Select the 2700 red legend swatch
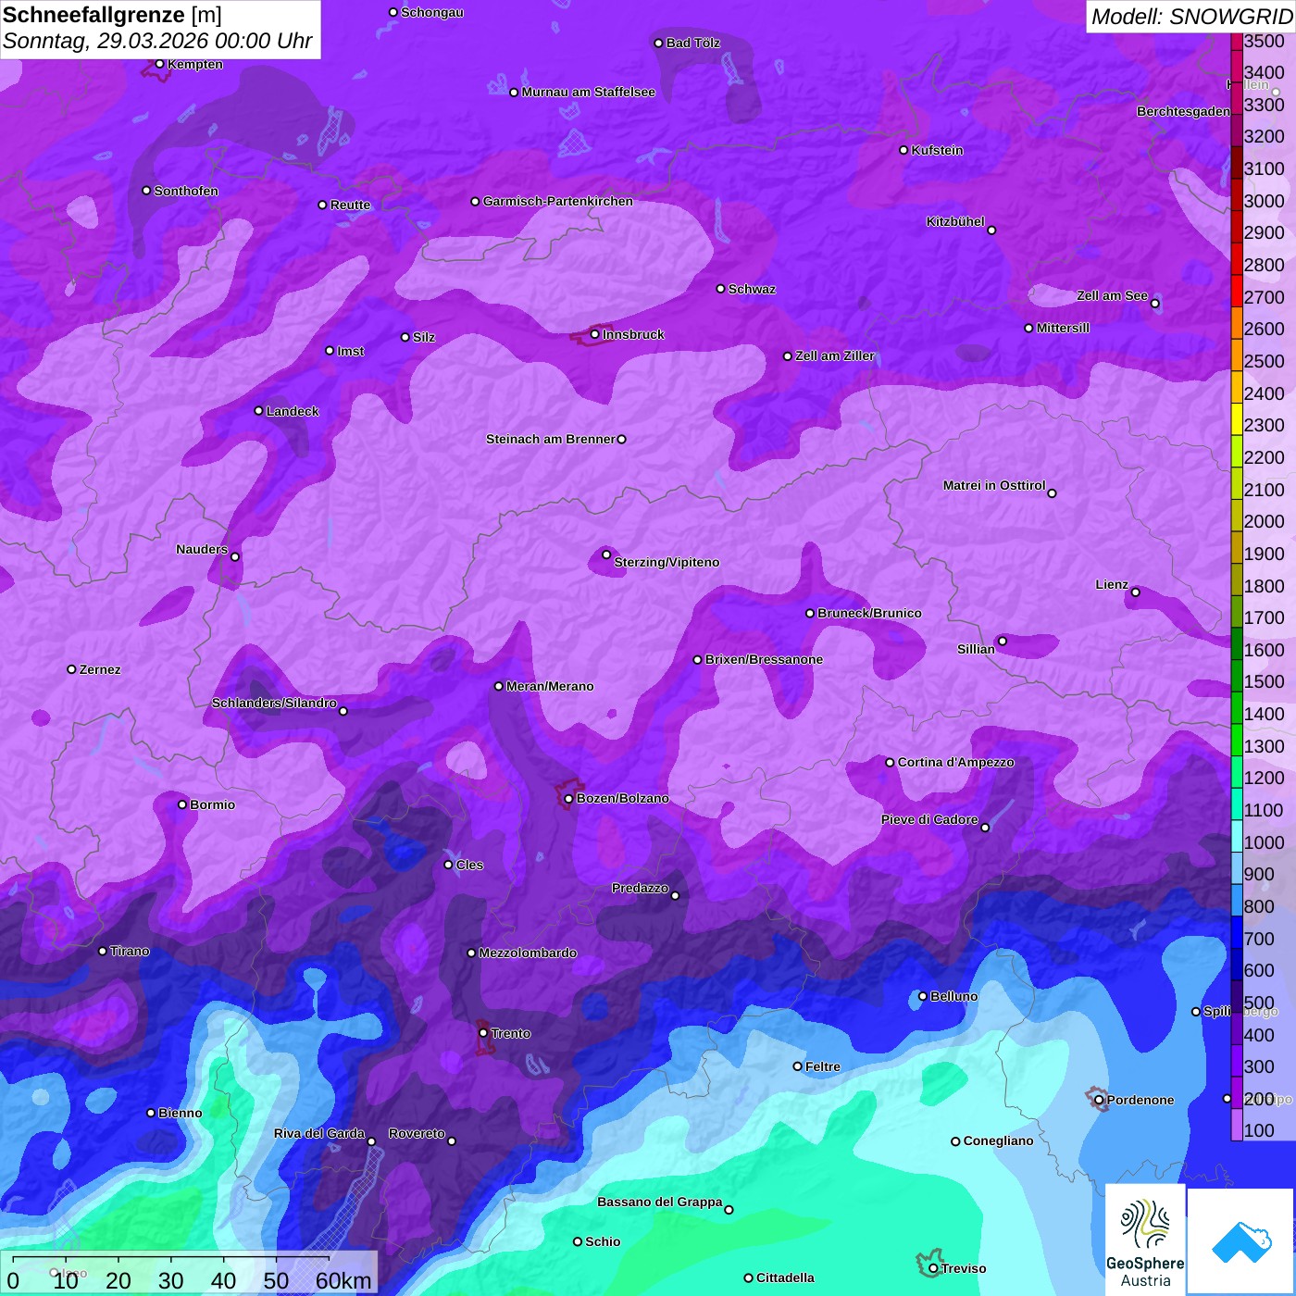 (1237, 291)
